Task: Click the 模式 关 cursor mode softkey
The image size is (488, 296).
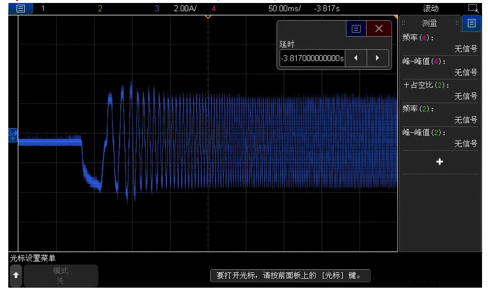Action: pos(60,275)
